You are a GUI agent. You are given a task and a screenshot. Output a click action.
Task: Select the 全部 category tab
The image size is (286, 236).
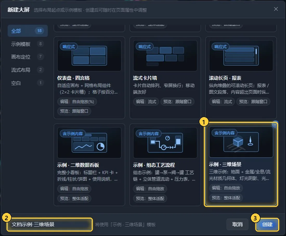click(28, 31)
